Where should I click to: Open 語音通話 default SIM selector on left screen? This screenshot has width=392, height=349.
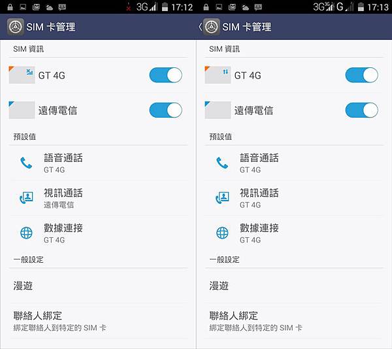(x=98, y=163)
